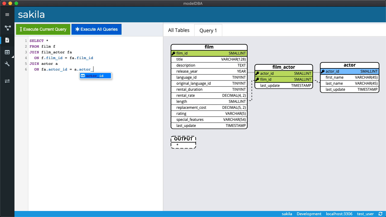Image resolution: width=386 pixels, height=217 pixels.
Task: Click localhost:3306 in the status bar
Action: pyautogui.click(x=339, y=214)
